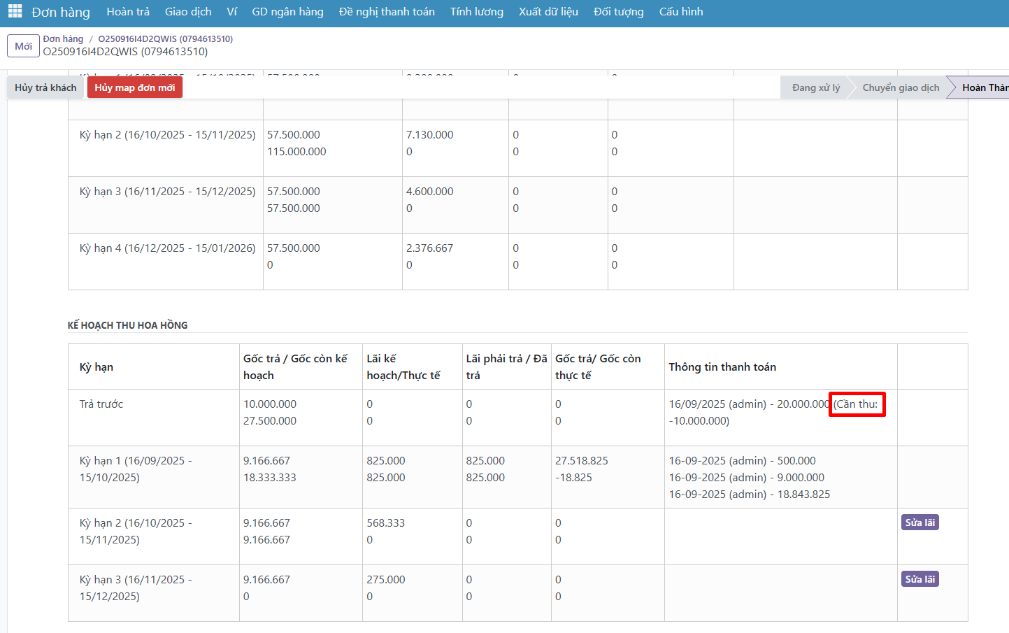Screen dimensions: 1009x633
Task: Click Sửa lãi for Kỳ hạn 2
Action: coord(919,522)
